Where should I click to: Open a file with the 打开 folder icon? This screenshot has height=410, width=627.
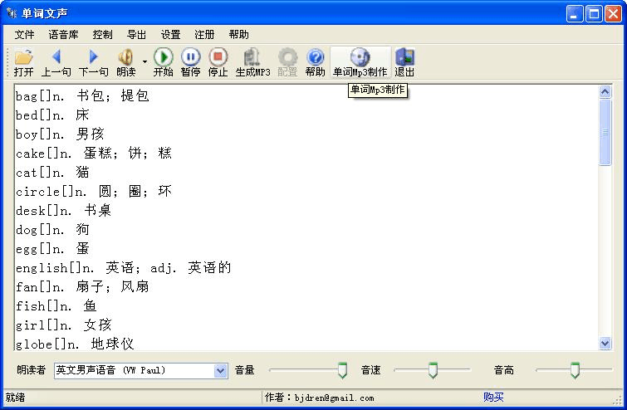23,62
